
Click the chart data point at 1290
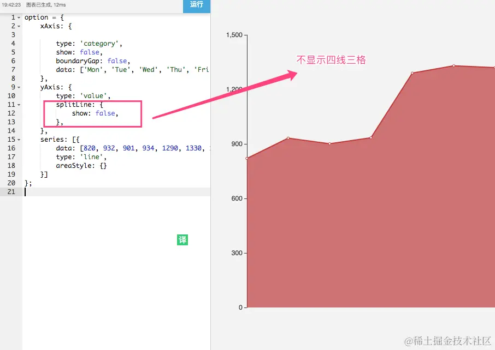click(x=412, y=73)
